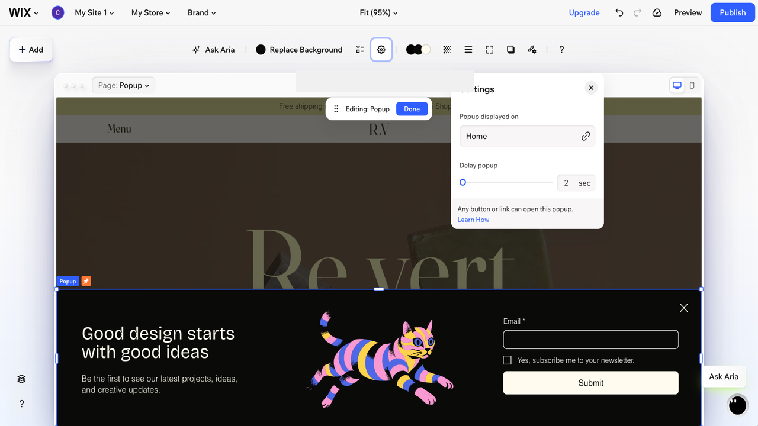Image resolution: width=758 pixels, height=426 pixels.
Task: Click the drag handle on Editing bar
Action: pyautogui.click(x=336, y=109)
